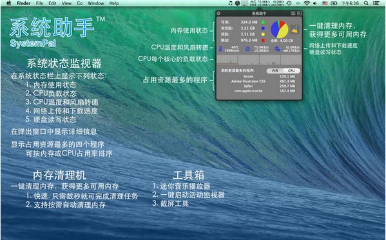Open the US flag input source menu

(325, 3)
